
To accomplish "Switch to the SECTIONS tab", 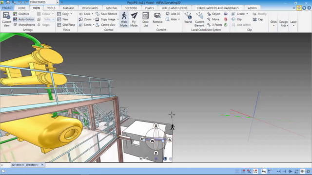I will point(131,8).
